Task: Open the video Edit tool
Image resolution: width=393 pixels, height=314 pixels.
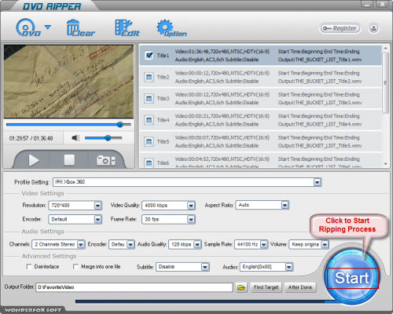Action: click(127, 27)
